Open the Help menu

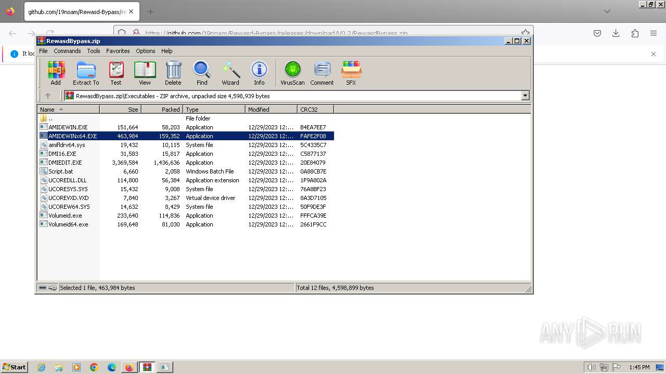click(x=166, y=51)
